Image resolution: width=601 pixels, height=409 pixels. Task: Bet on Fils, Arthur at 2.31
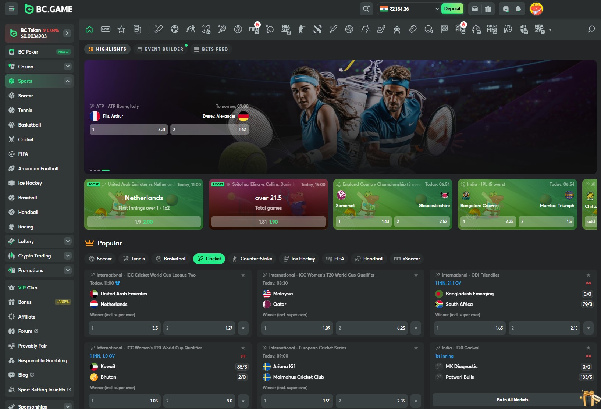point(129,129)
